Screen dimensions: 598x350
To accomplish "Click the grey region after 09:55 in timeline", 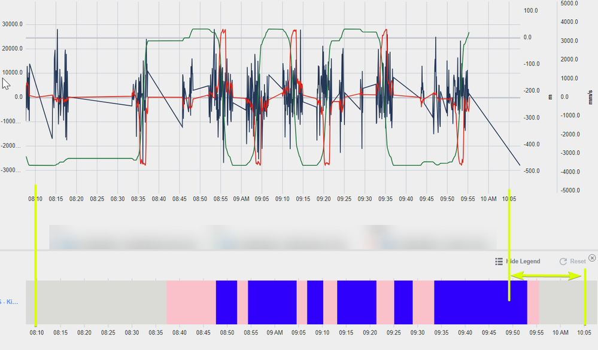I will click(x=568, y=302).
